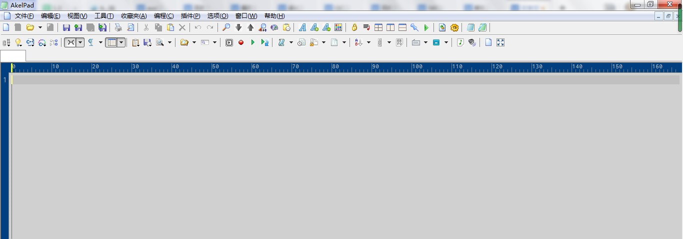The image size is (683, 239).
Task: Open the scroll script icon dropdown arrow
Action: click(291, 42)
